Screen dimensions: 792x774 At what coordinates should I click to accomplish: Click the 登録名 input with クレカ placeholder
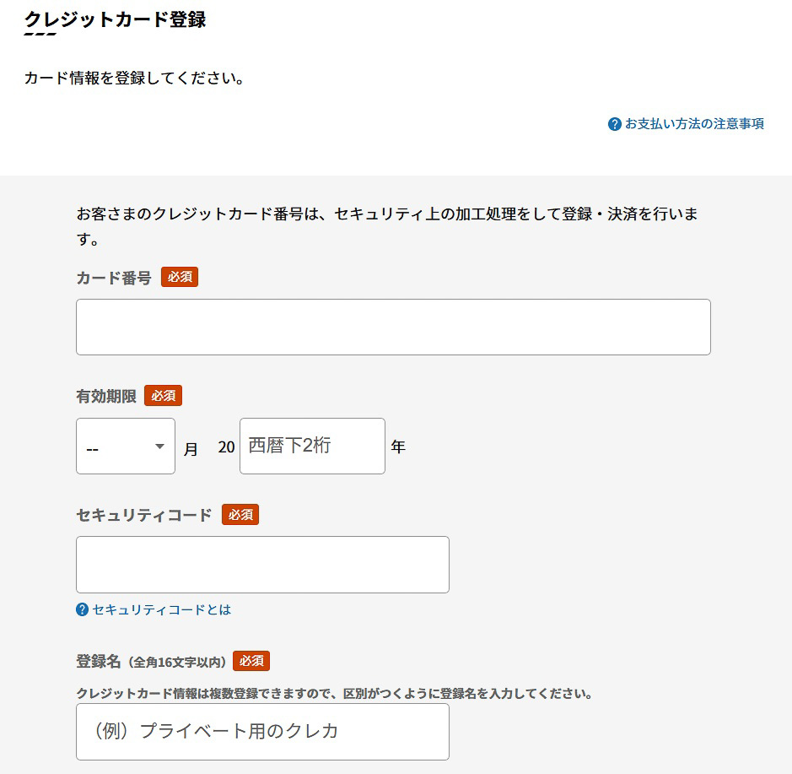(261, 731)
